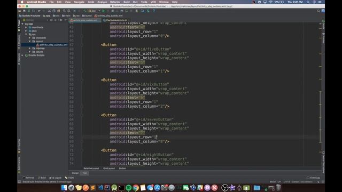Expand the java folder

coord(26,31)
